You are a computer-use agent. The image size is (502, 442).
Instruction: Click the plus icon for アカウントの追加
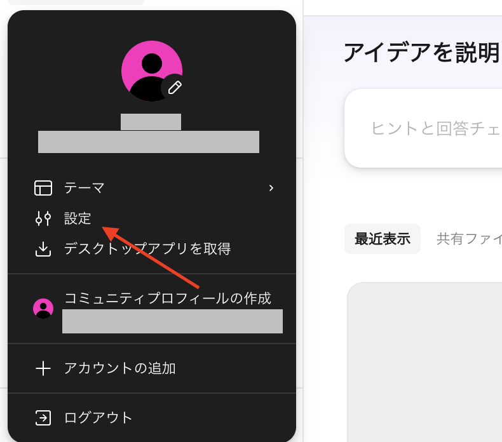tap(43, 368)
